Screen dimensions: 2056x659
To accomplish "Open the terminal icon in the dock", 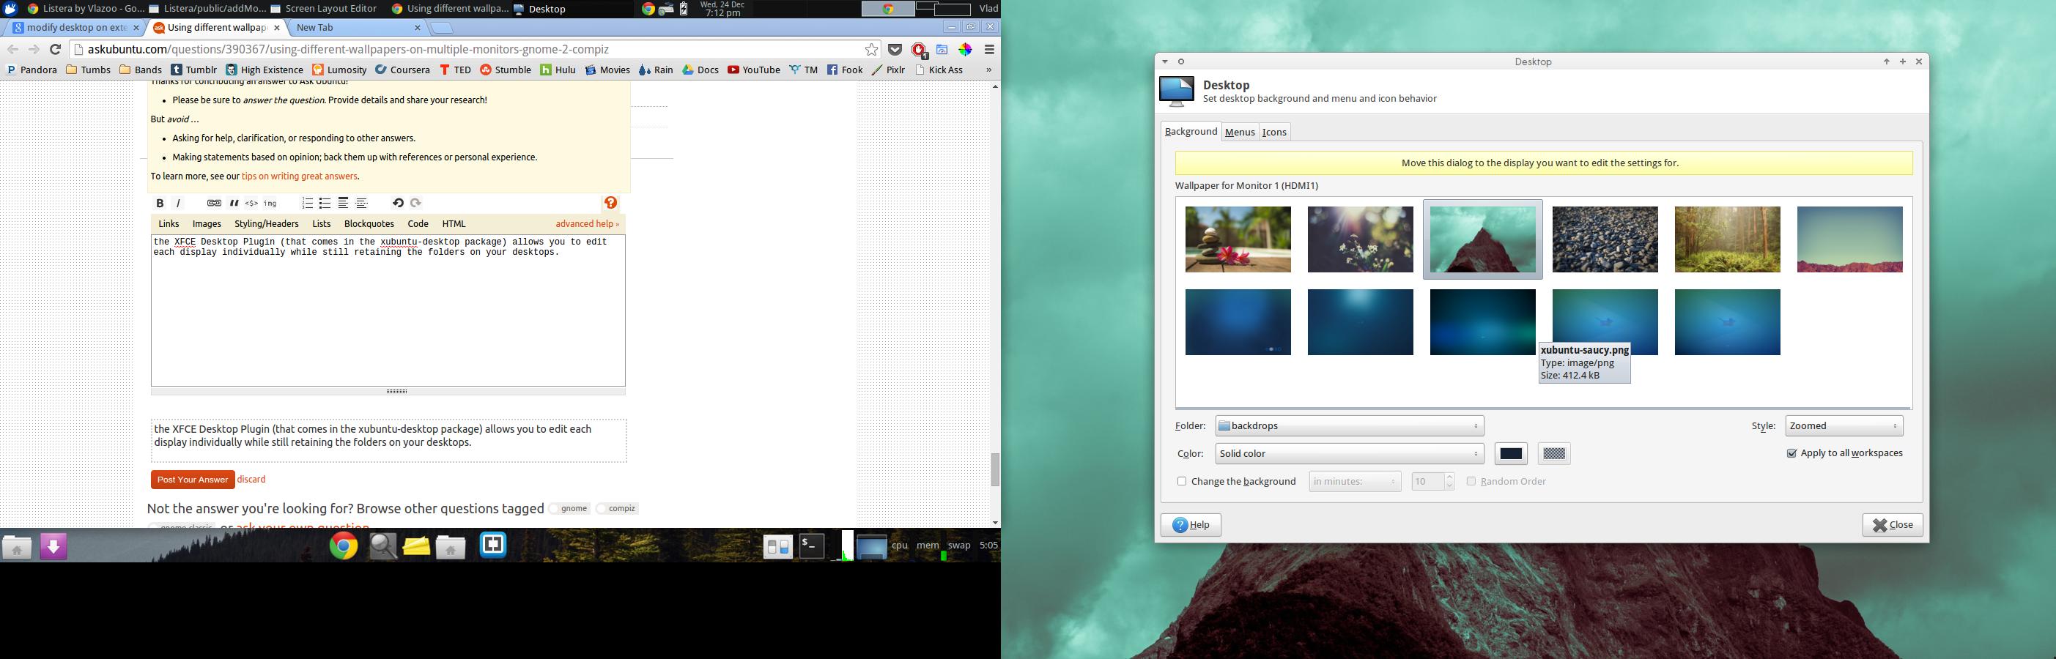I will (812, 546).
